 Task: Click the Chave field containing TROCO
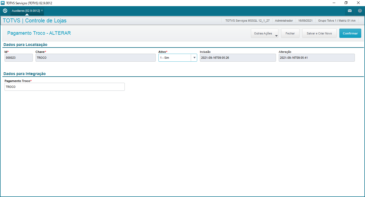(x=96, y=58)
